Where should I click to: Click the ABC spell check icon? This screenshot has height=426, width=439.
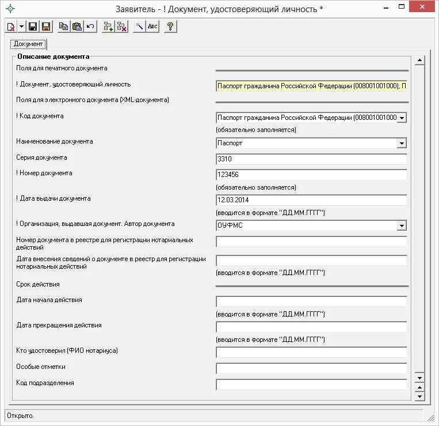(152, 27)
